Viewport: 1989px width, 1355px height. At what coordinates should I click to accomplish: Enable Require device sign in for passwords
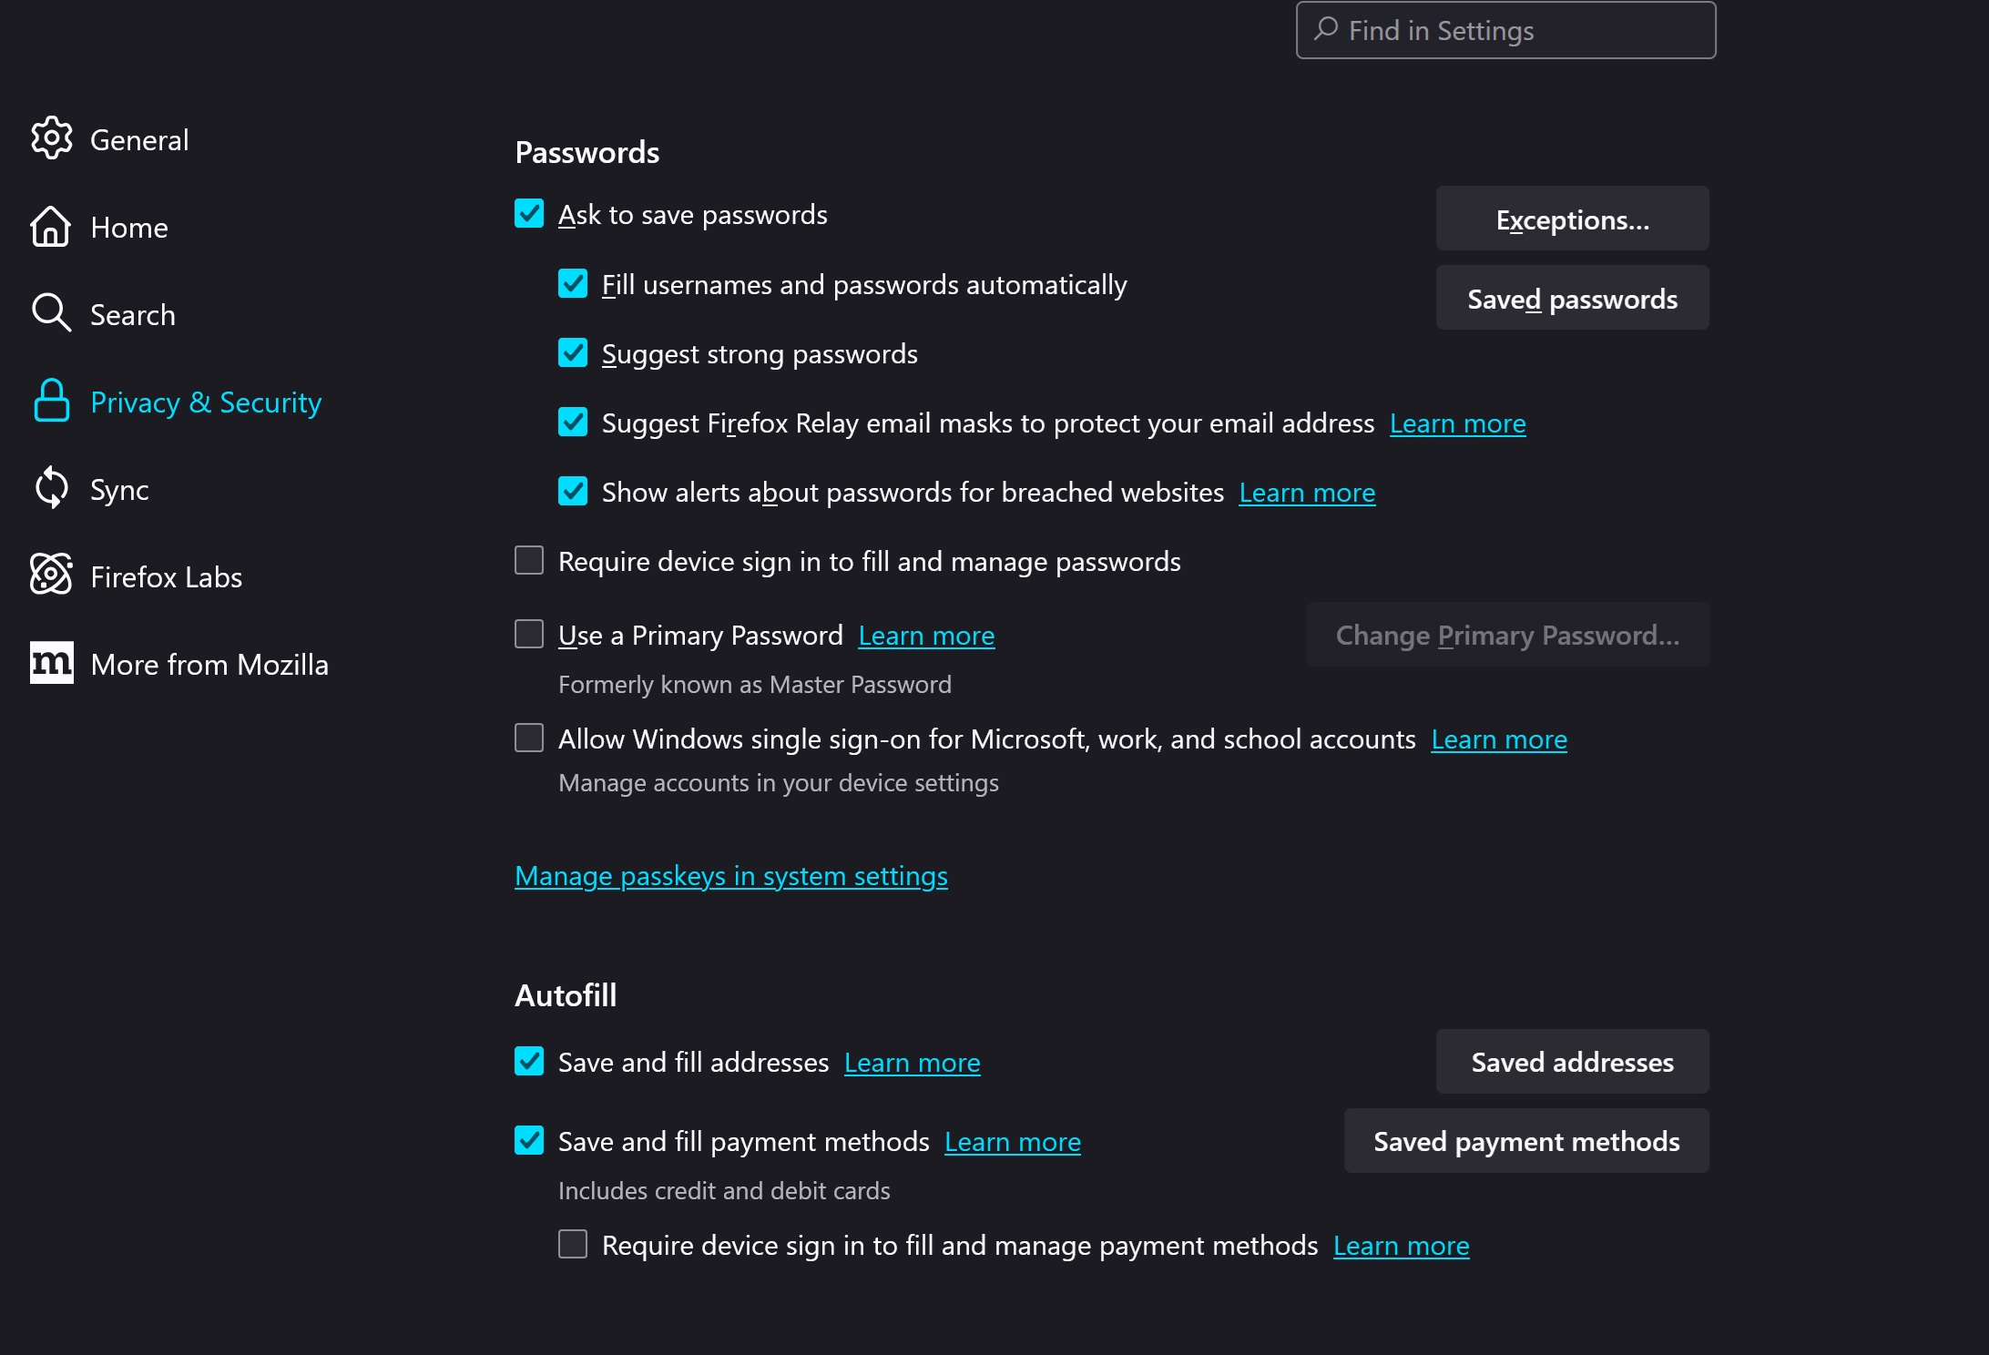click(529, 560)
